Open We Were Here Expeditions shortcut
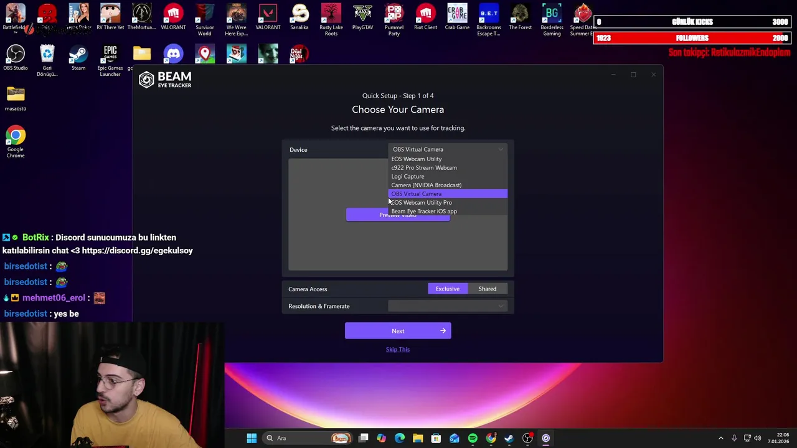The width and height of the screenshot is (797, 448). 237,20
